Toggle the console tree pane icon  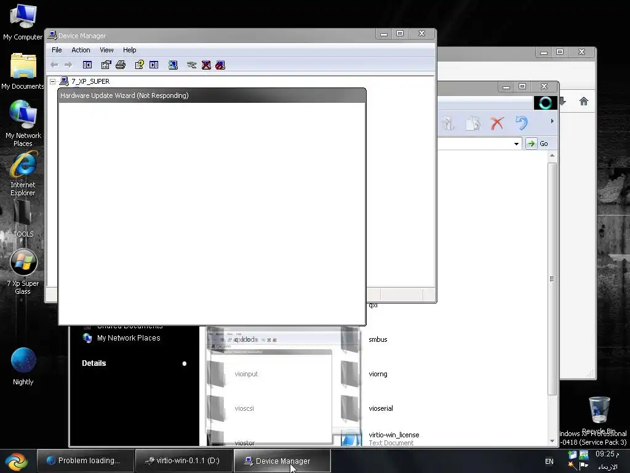pos(87,65)
